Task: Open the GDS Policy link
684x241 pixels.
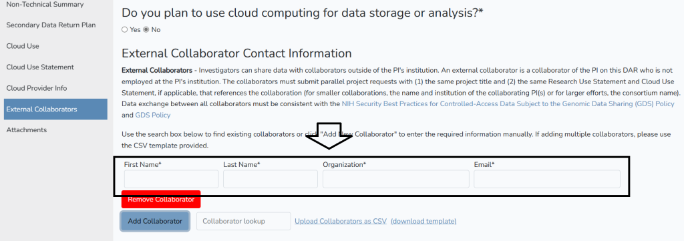Action: click(153, 115)
